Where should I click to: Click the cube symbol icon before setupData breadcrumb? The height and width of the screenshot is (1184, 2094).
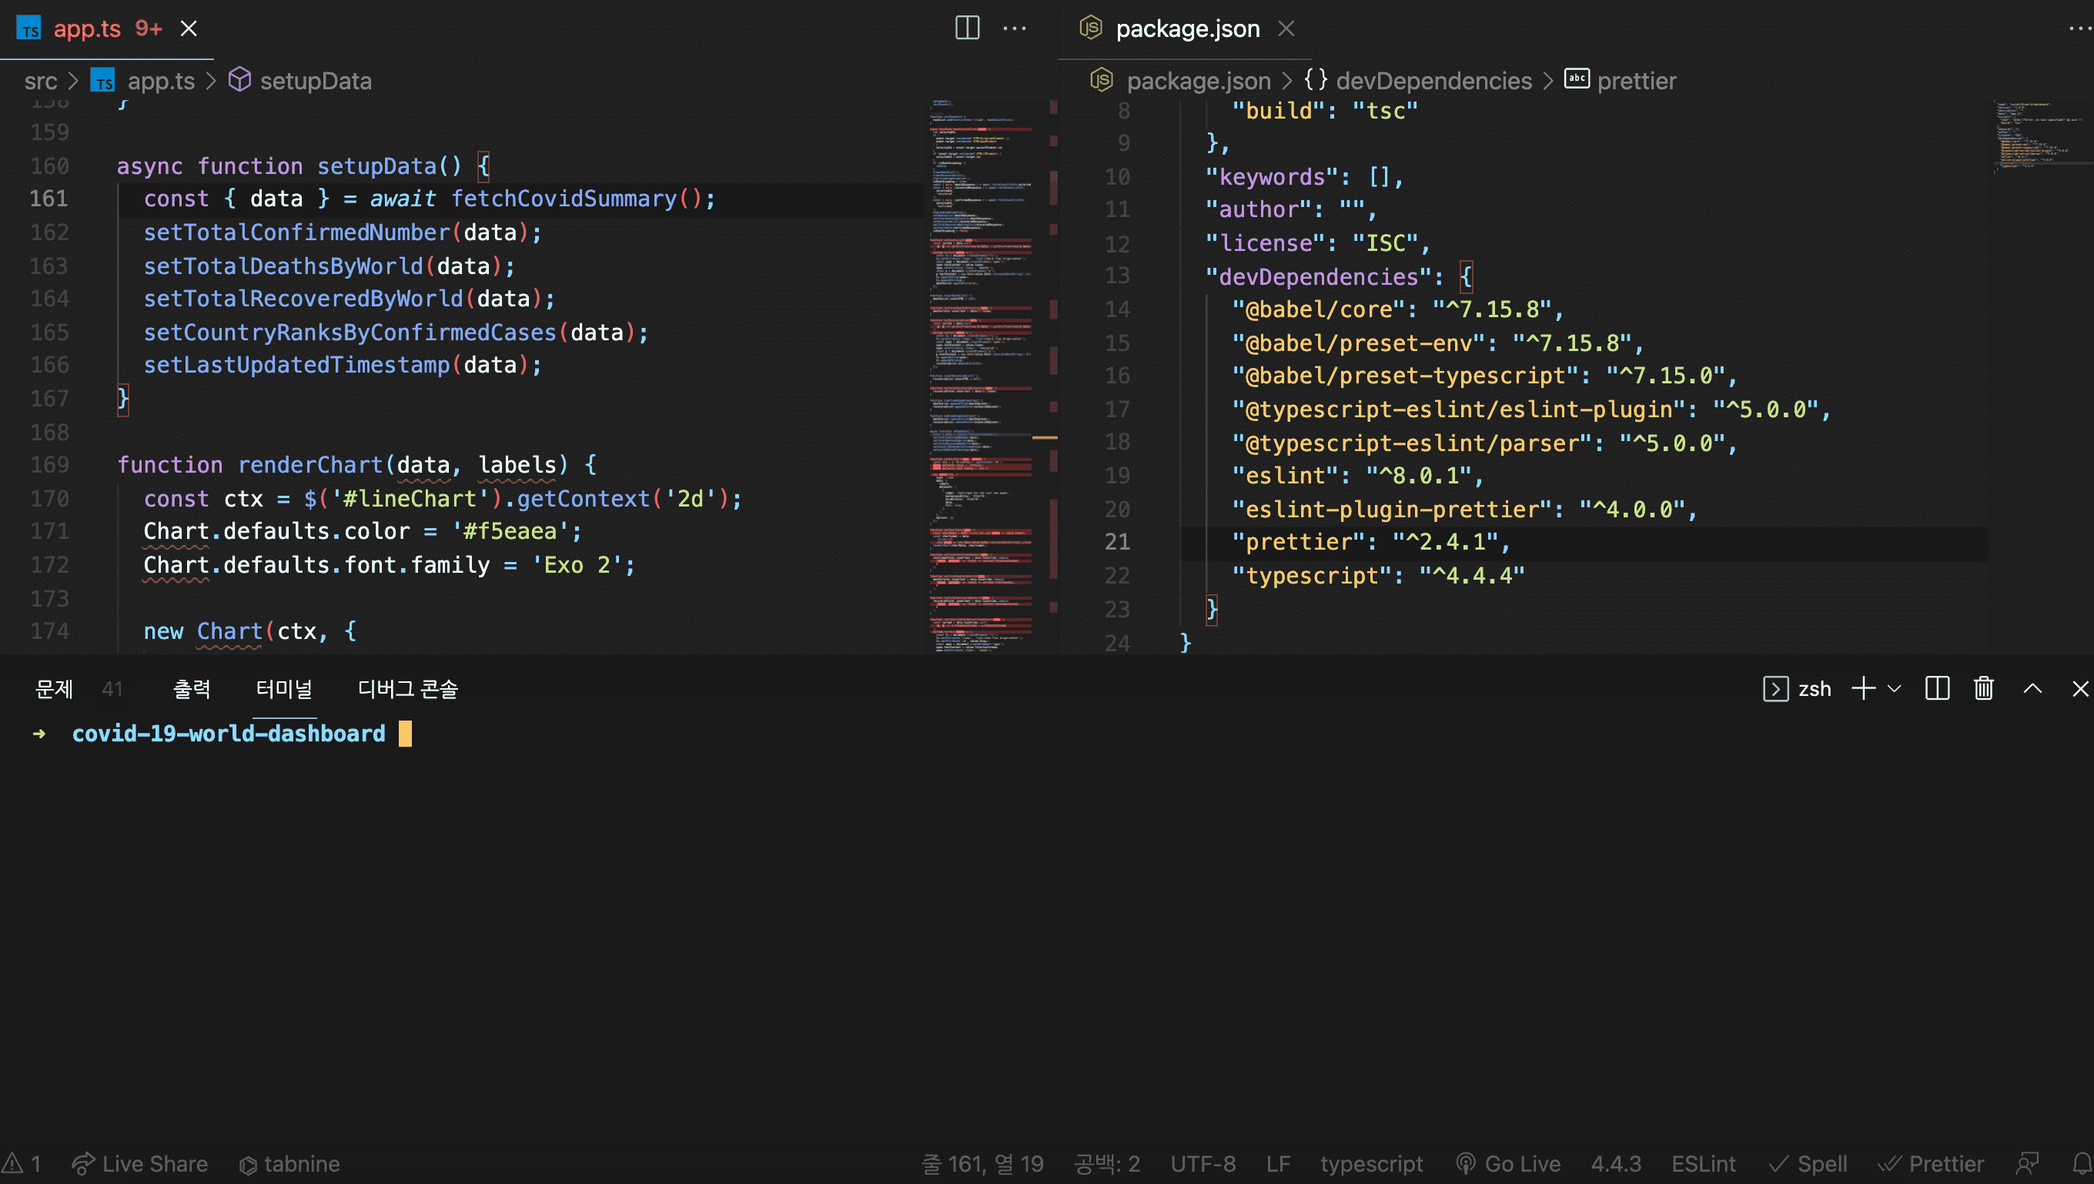tap(239, 80)
